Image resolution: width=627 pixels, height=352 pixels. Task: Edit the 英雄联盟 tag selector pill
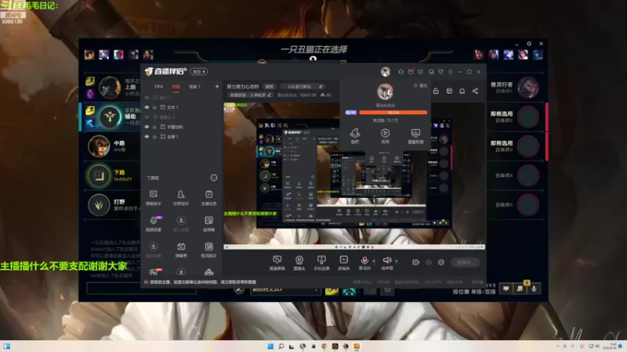coord(251,95)
